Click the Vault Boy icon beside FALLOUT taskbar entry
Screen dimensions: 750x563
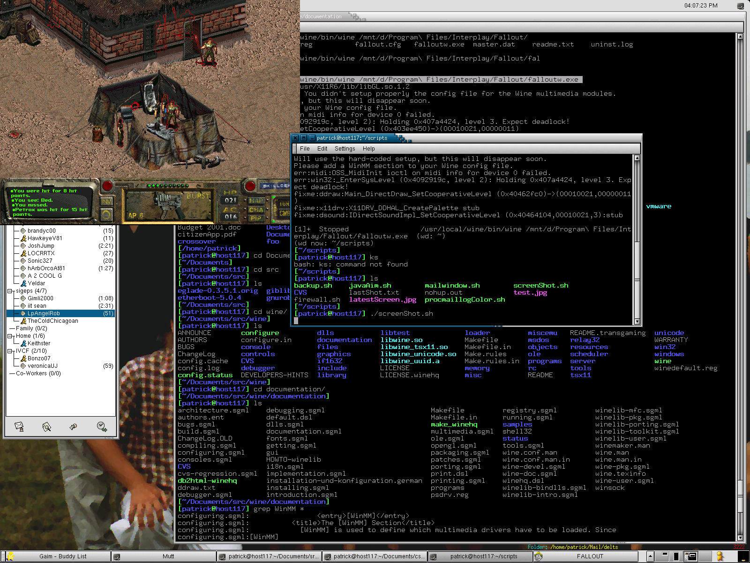538,556
